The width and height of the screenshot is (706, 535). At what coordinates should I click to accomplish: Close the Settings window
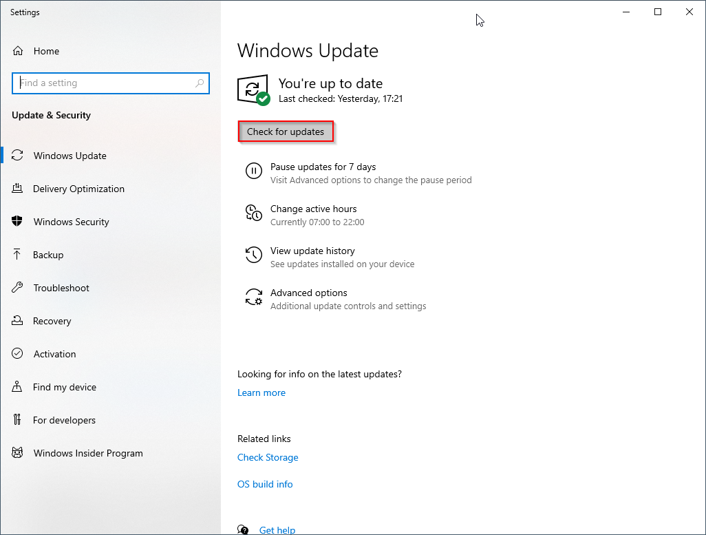[x=689, y=12]
